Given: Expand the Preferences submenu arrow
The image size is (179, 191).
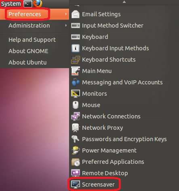Looking at the screenshot, I should [66, 14].
